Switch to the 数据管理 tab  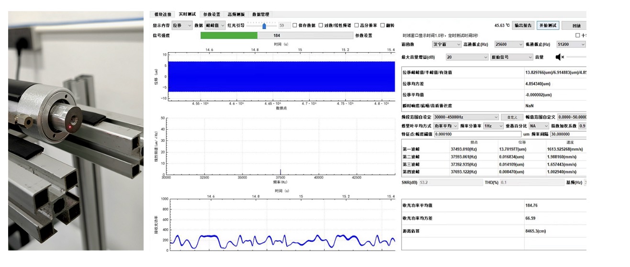pos(261,14)
